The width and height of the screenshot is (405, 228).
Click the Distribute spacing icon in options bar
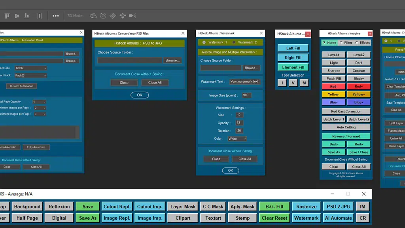click(39, 16)
